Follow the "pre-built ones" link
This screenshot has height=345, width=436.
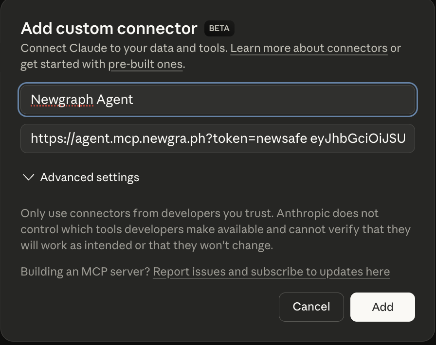(x=145, y=64)
